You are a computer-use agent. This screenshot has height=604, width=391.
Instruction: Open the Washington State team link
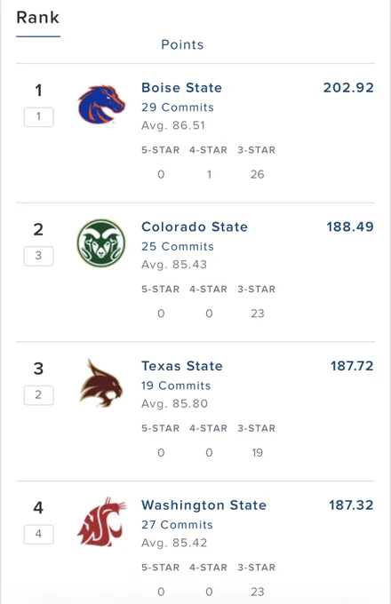tap(203, 505)
